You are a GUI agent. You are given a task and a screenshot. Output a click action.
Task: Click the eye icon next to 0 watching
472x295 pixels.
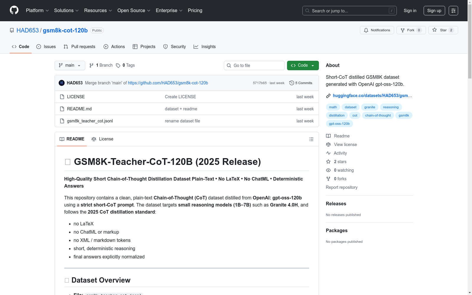[x=328, y=170]
